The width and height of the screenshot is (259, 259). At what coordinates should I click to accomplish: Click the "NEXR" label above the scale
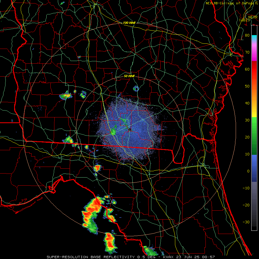[253, 17]
